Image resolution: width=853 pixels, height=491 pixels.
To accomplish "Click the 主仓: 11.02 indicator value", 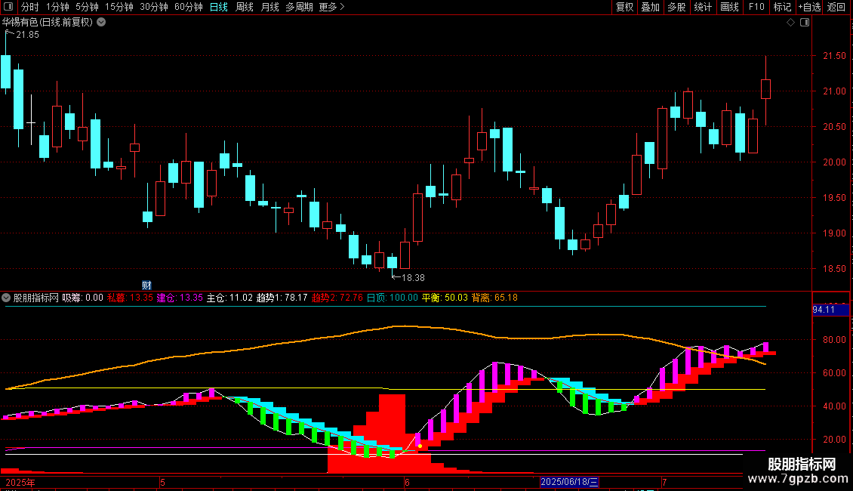I will click(229, 298).
